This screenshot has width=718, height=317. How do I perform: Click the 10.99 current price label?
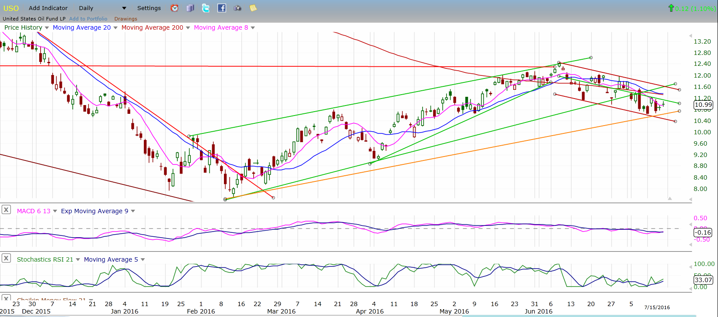coord(702,105)
